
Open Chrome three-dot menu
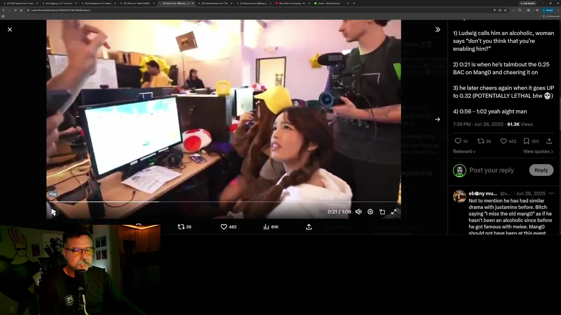coord(557,10)
